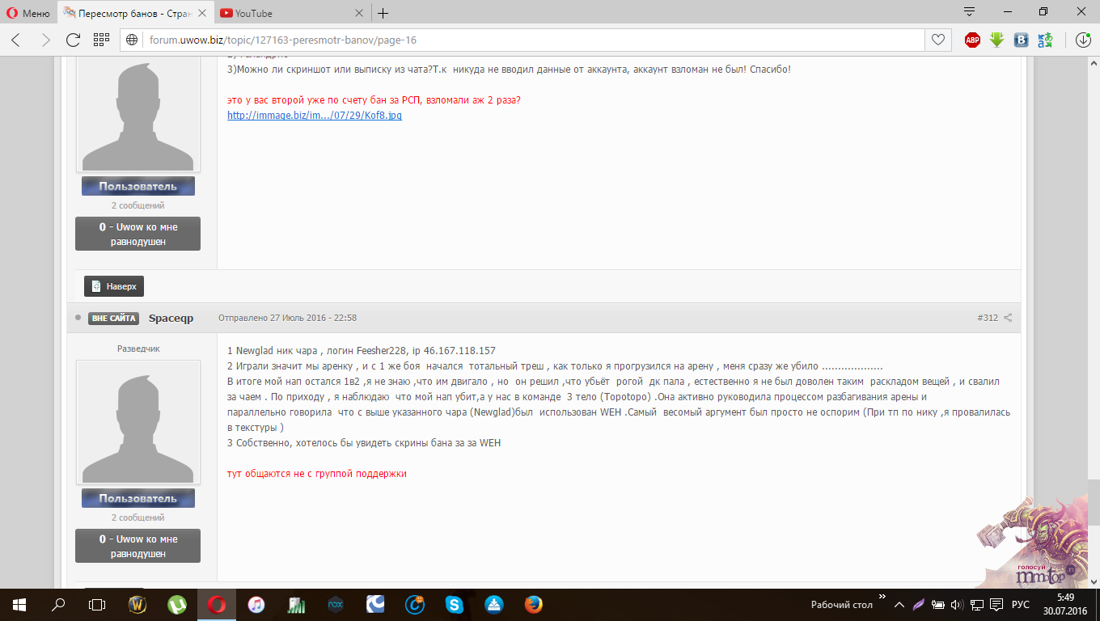Reload the current forum page

click(73, 40)
